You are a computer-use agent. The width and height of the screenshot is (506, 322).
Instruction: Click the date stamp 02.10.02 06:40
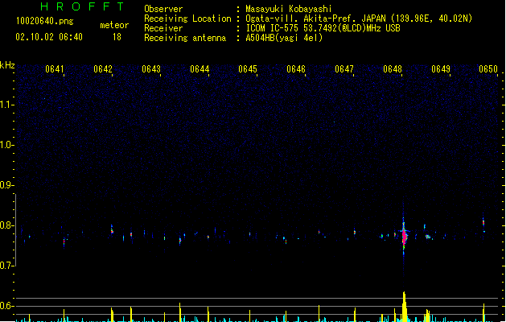49,37
